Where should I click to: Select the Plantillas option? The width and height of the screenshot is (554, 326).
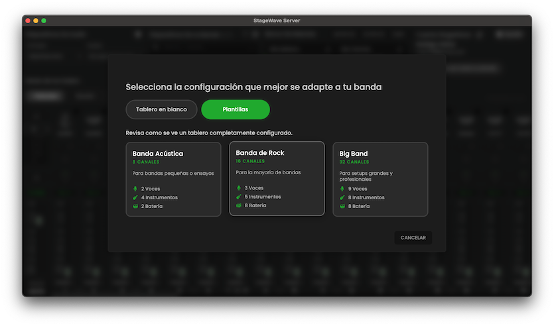236,109
